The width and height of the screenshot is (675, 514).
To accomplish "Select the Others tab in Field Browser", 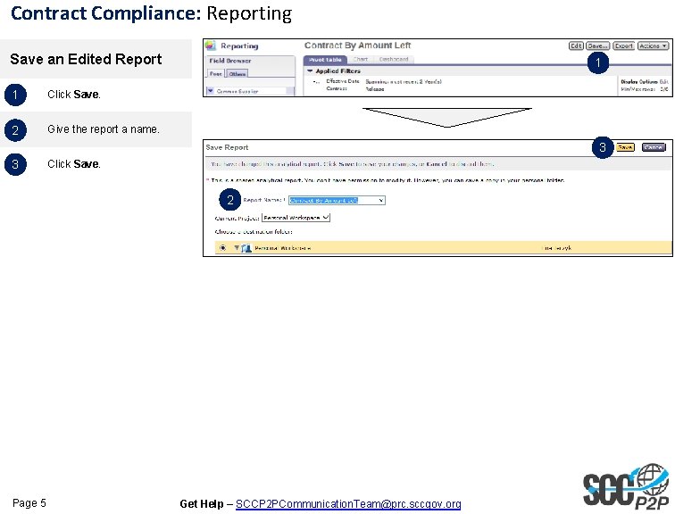I will point(237,74).
